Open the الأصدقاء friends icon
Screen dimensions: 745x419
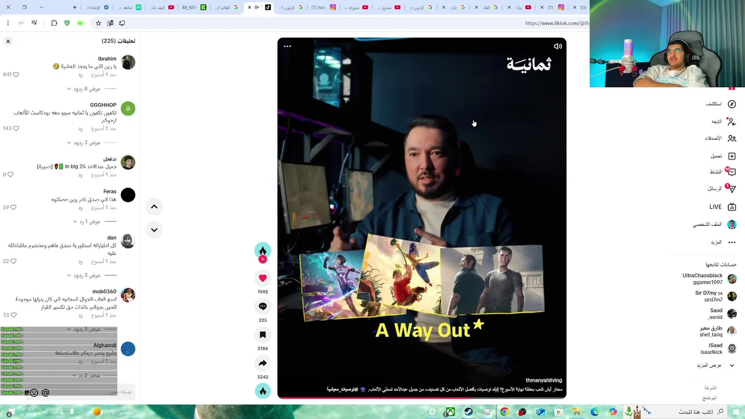[732, 139]
